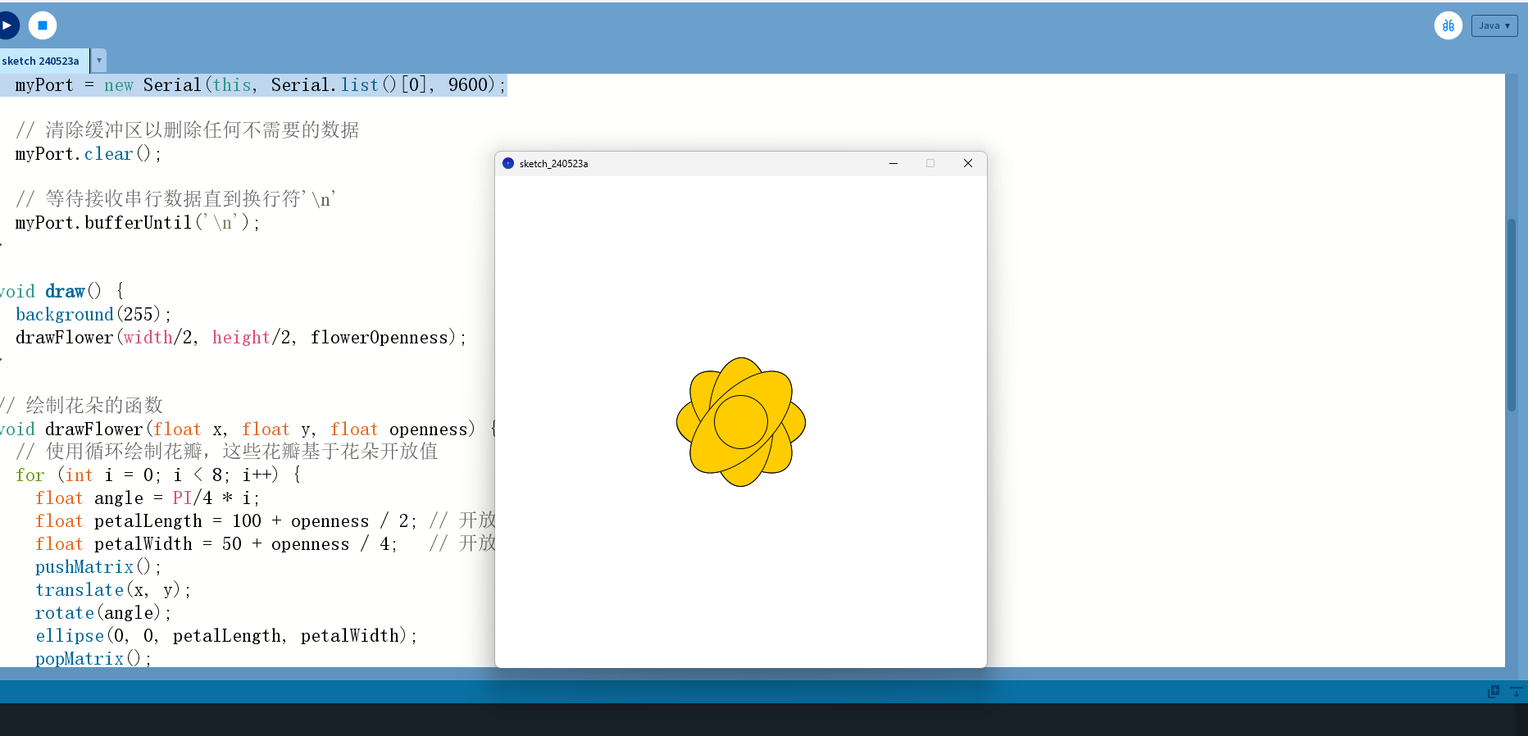Click the background(255) statement

click(x=93, y=315)
